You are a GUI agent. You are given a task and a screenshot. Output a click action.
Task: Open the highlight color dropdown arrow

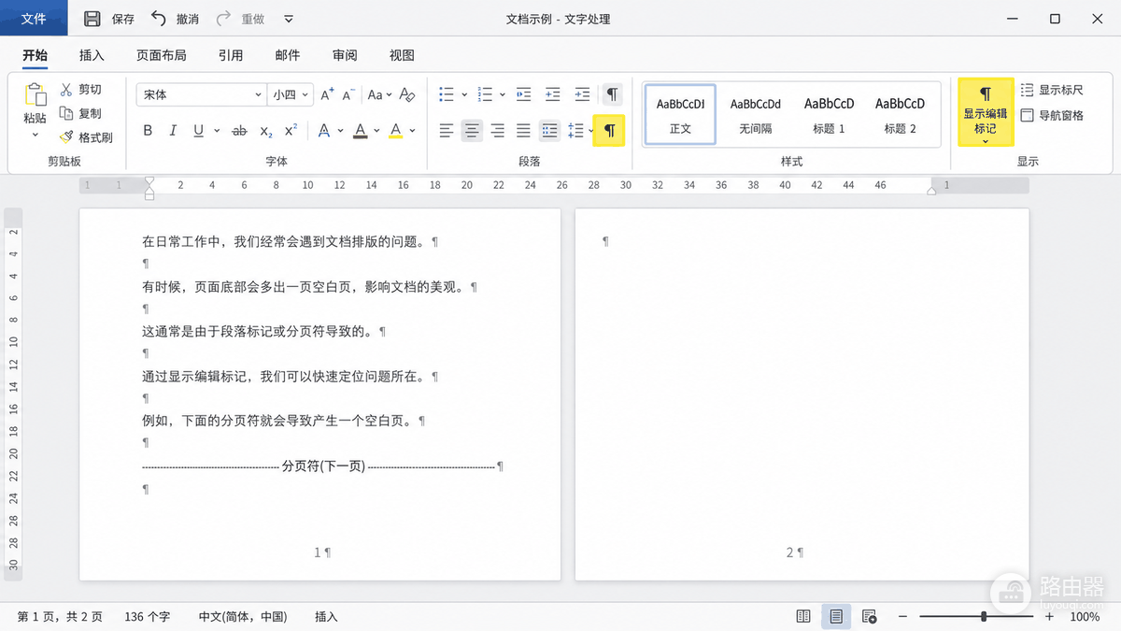coord(412,130)
